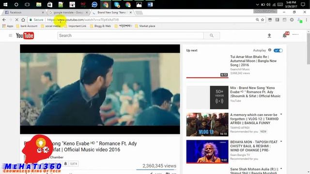The image size is (310, 174).
Task: Open the YouTube guide hamburger menu
Action: pos(11,35)
